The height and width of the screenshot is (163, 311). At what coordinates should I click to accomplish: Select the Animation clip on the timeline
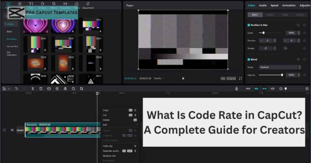coord(63,130)
